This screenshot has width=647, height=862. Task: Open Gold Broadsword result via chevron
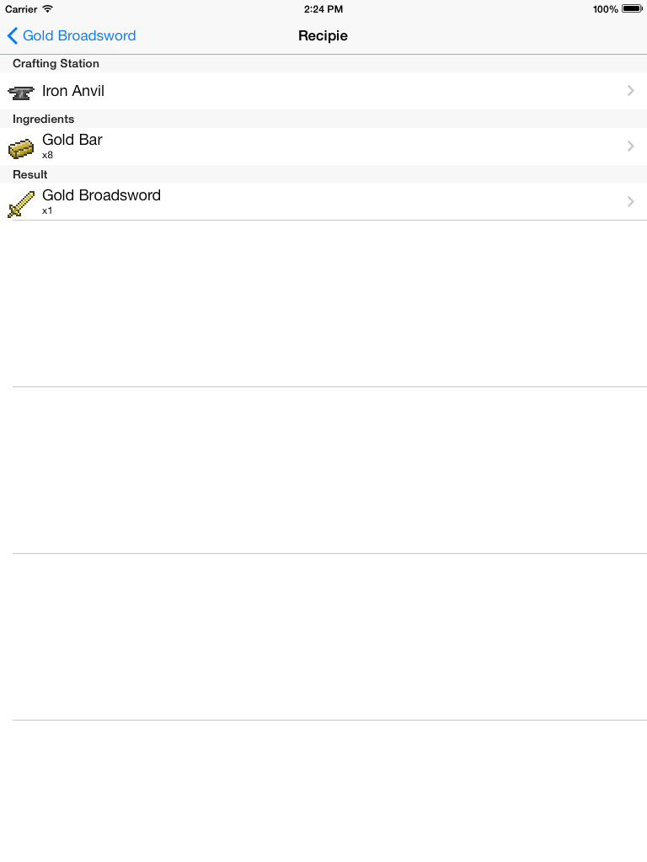(x=631, y=202)
